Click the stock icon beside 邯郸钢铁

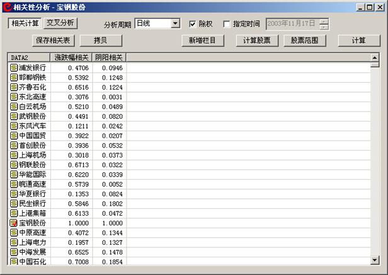coord(14,78)
